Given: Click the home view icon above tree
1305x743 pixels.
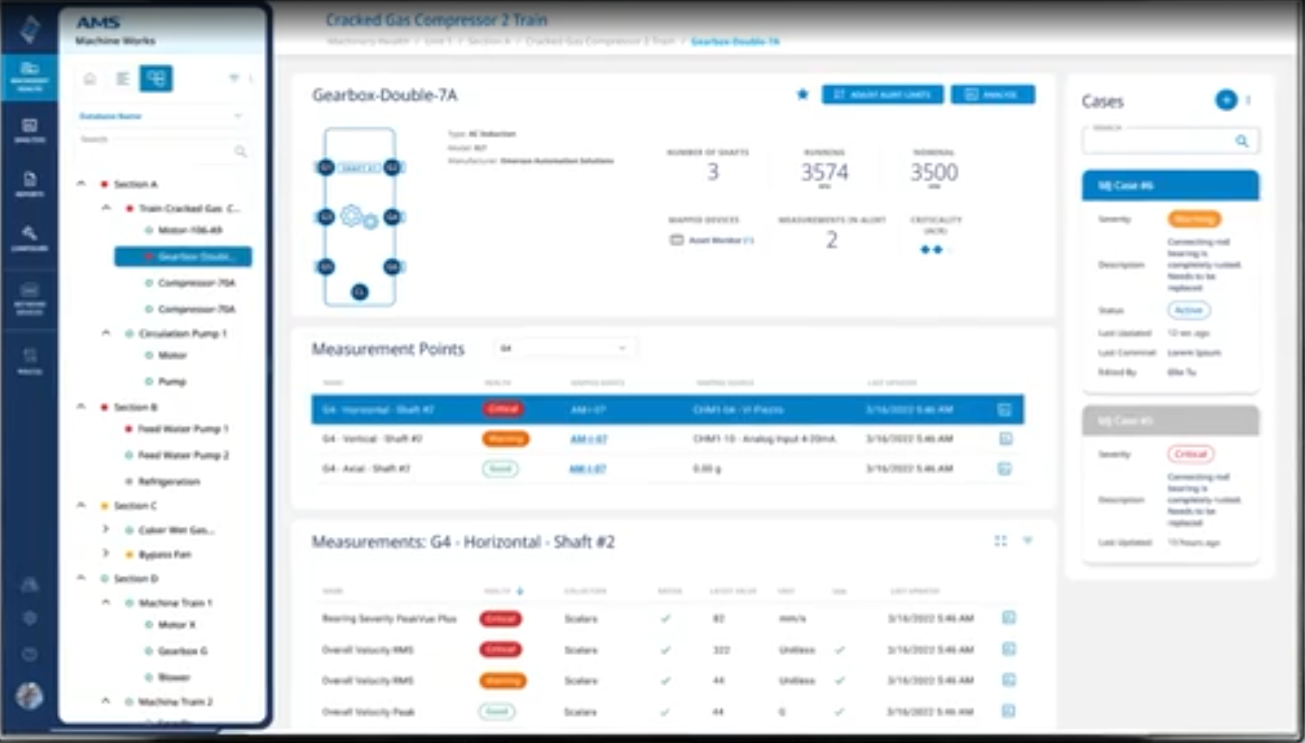Looking at the screenshot, I should point(90,79).
